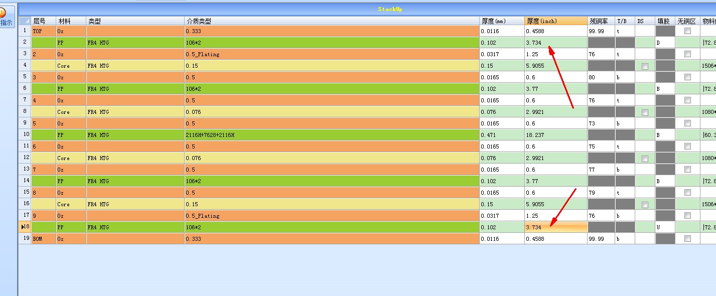Click the T/B column header
The image size is (716, 296).
625,21
